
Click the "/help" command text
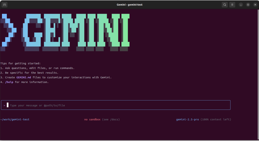coord(9,82)
